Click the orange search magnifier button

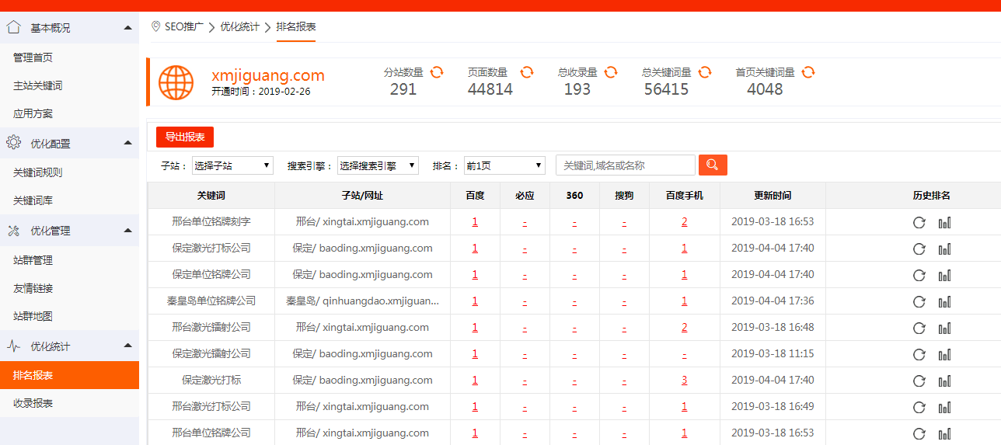(x=713, y=165)
